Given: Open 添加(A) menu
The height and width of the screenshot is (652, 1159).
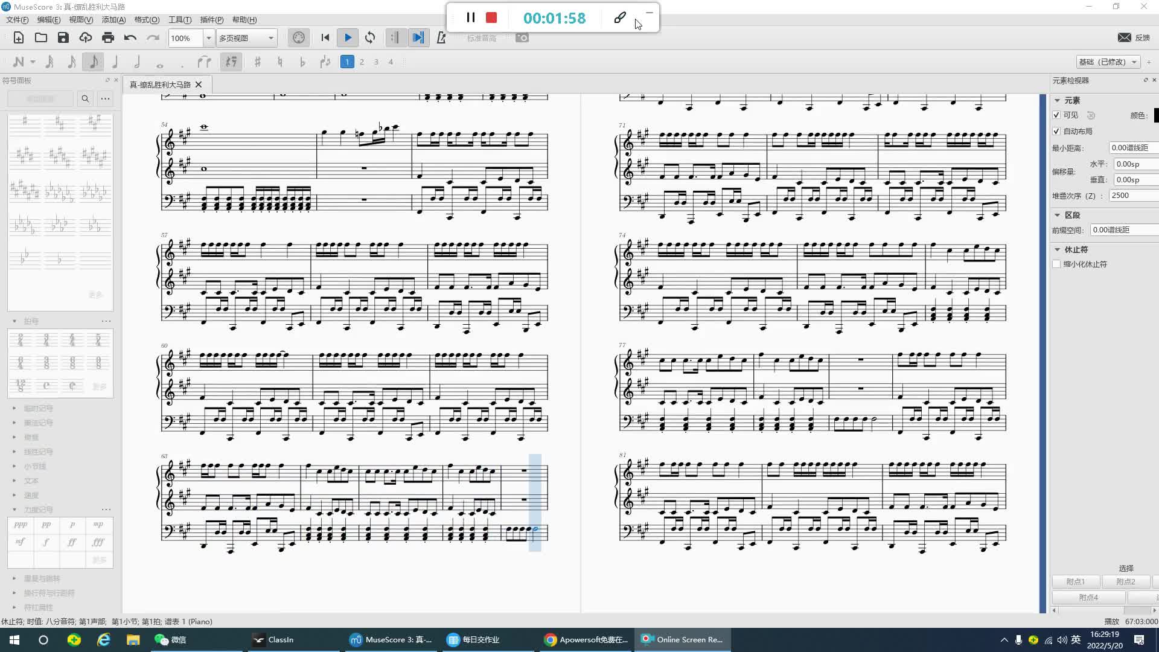Looking at the screenshot, I should tap(113, 19).
